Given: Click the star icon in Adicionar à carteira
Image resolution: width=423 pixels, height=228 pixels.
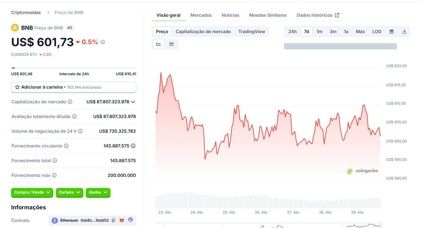Looking at the screenshot, I should point(17,87).
